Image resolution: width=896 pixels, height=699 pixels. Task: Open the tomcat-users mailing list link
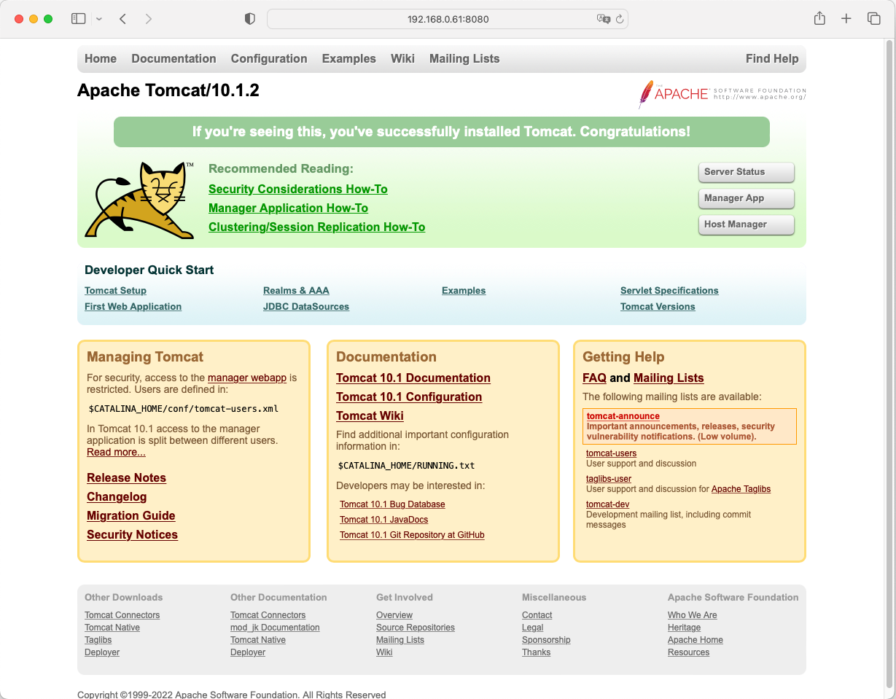pyautogui.click(x=612, y=453)
